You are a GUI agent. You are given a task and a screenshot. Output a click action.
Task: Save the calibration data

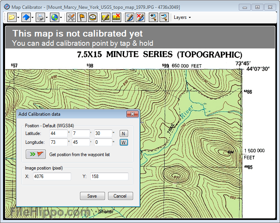(x=92, y=196)
